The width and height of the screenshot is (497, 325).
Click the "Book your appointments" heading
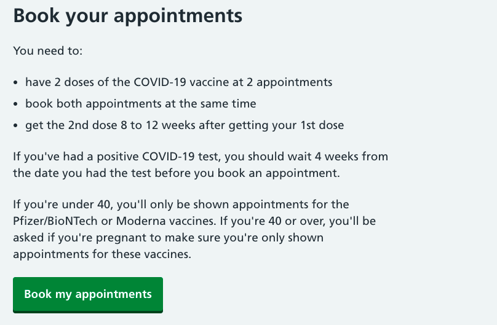tap(128, 15)
